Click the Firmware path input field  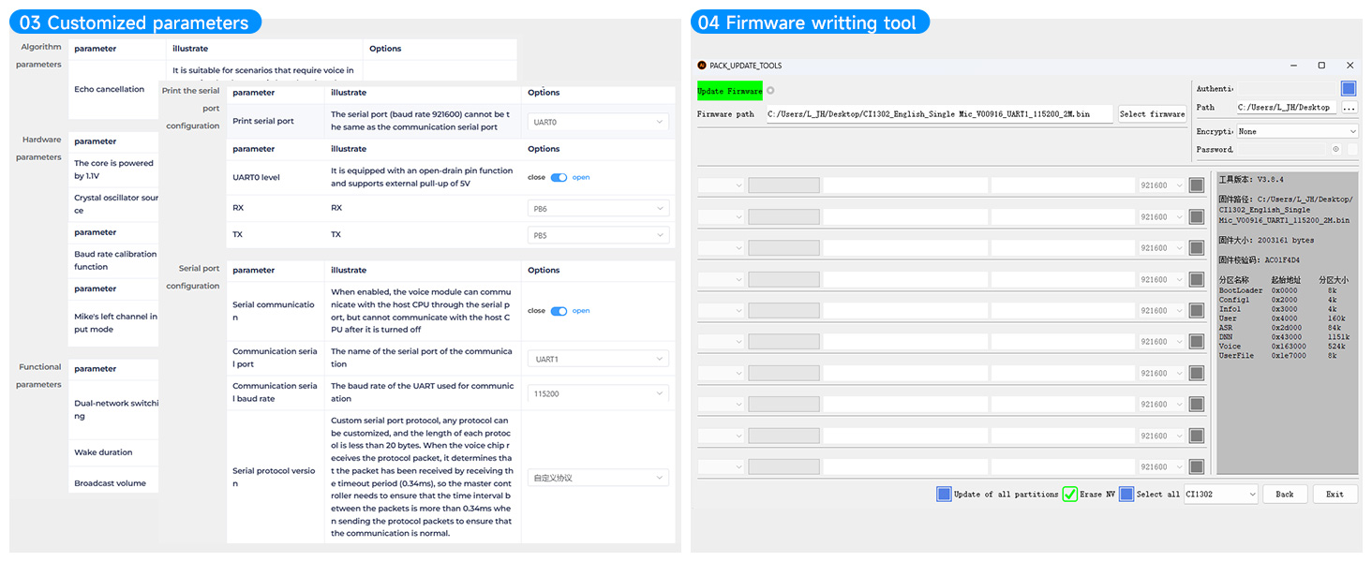[937, 114]
